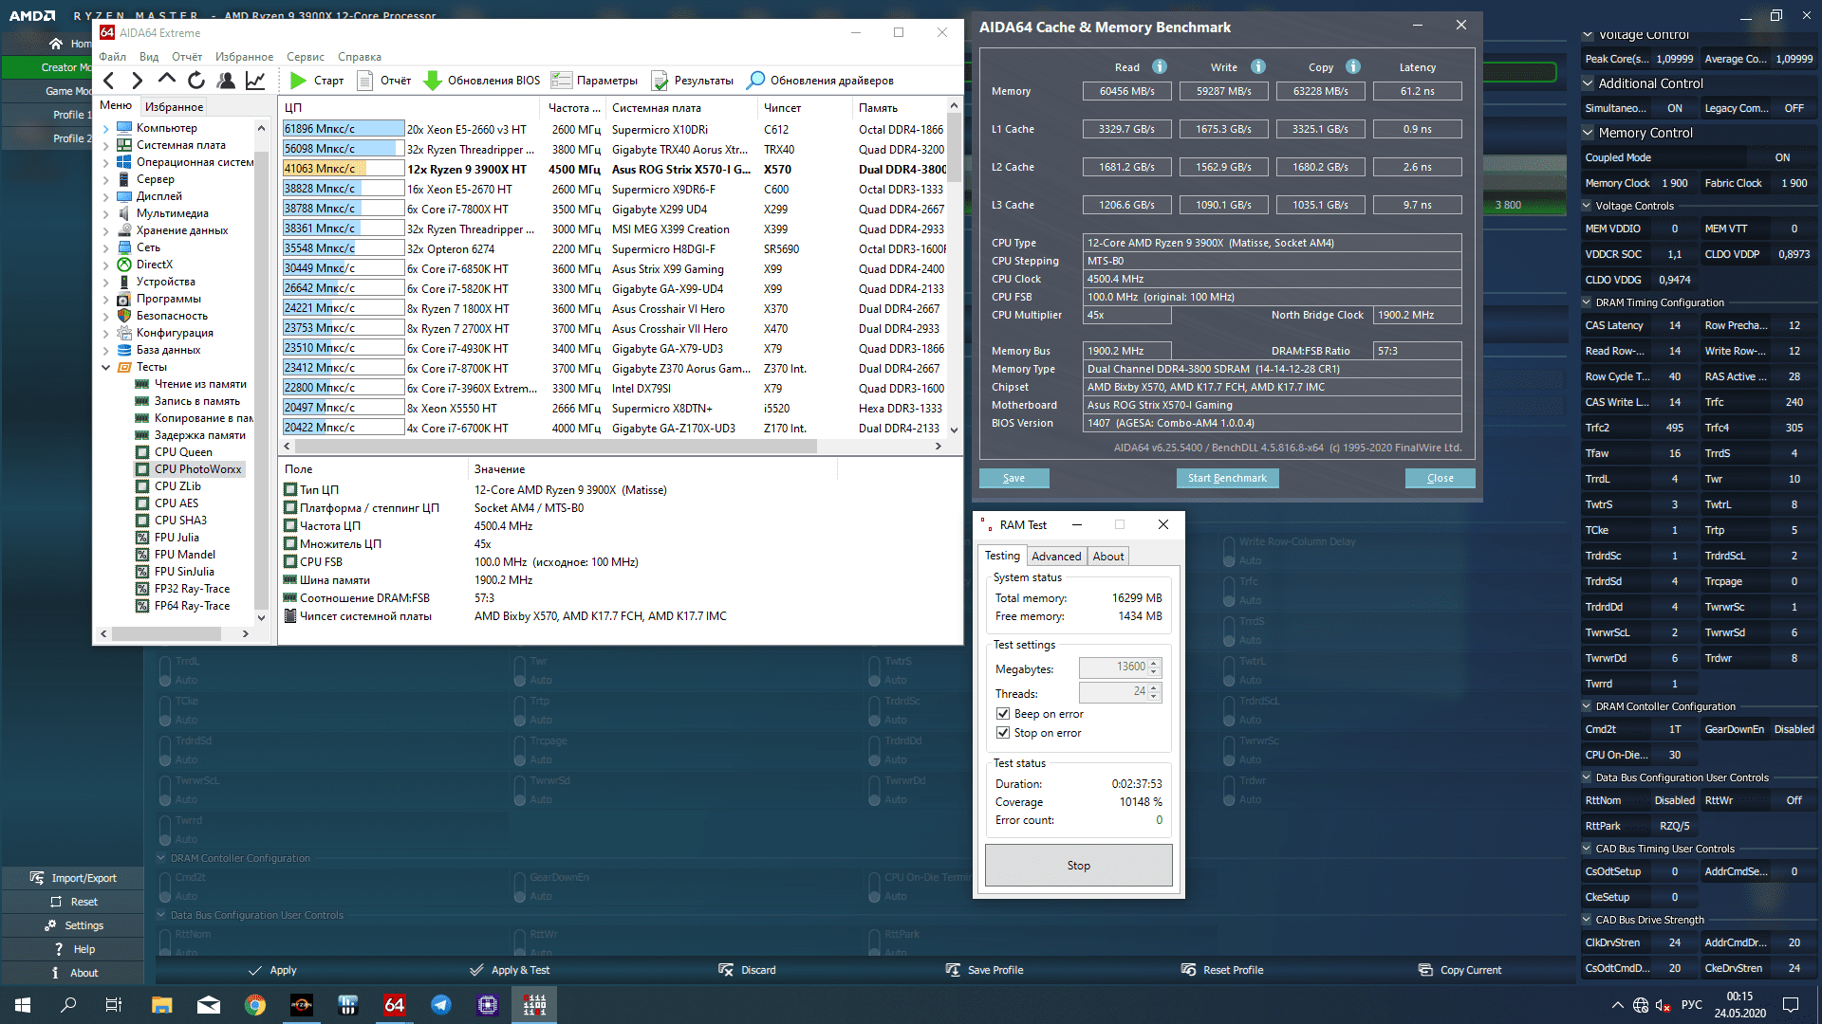Toggle Stop on error checkbox

(x=1003, y=733)
